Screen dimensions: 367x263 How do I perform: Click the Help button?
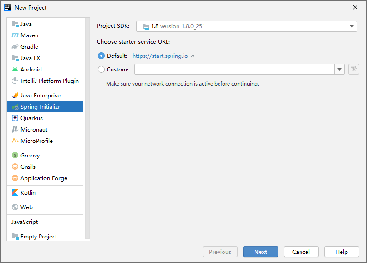pyautogui.click(x=342, y=252)
